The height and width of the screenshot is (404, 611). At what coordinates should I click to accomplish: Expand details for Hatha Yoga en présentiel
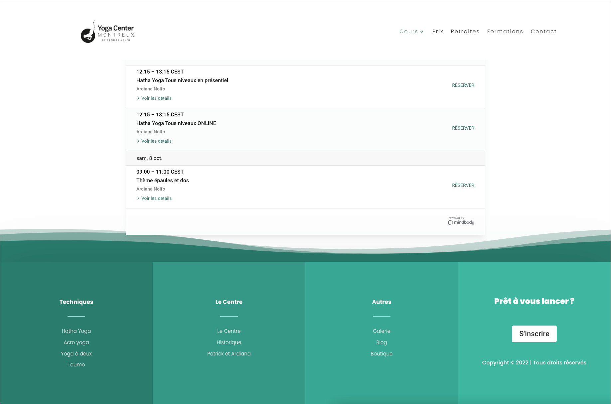pyautogui.click(x=156, y=98)
